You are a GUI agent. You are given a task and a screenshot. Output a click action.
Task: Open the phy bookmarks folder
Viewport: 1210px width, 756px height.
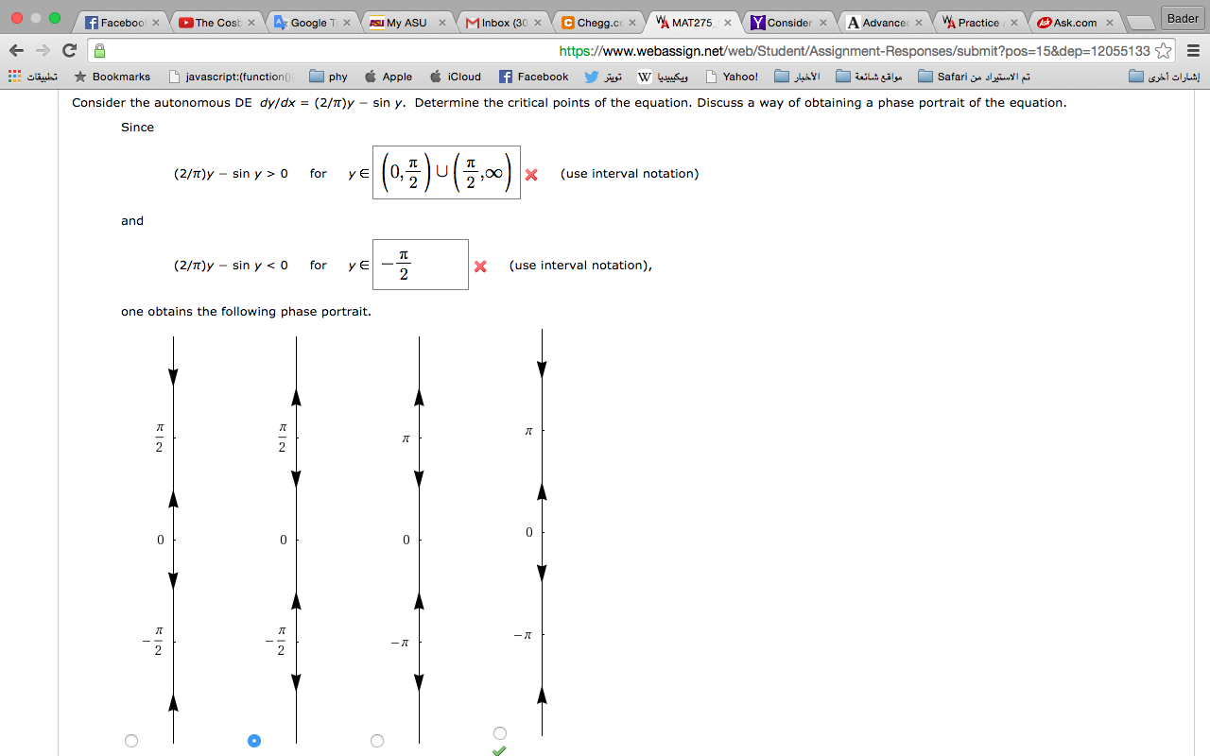point(322,77)
